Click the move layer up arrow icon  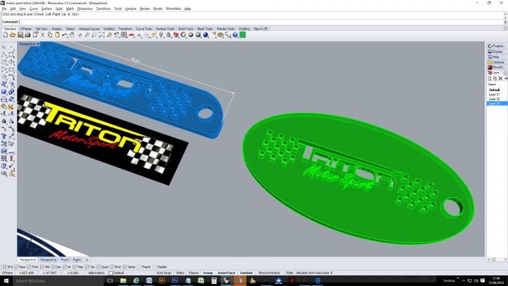[x=505, y=78]
